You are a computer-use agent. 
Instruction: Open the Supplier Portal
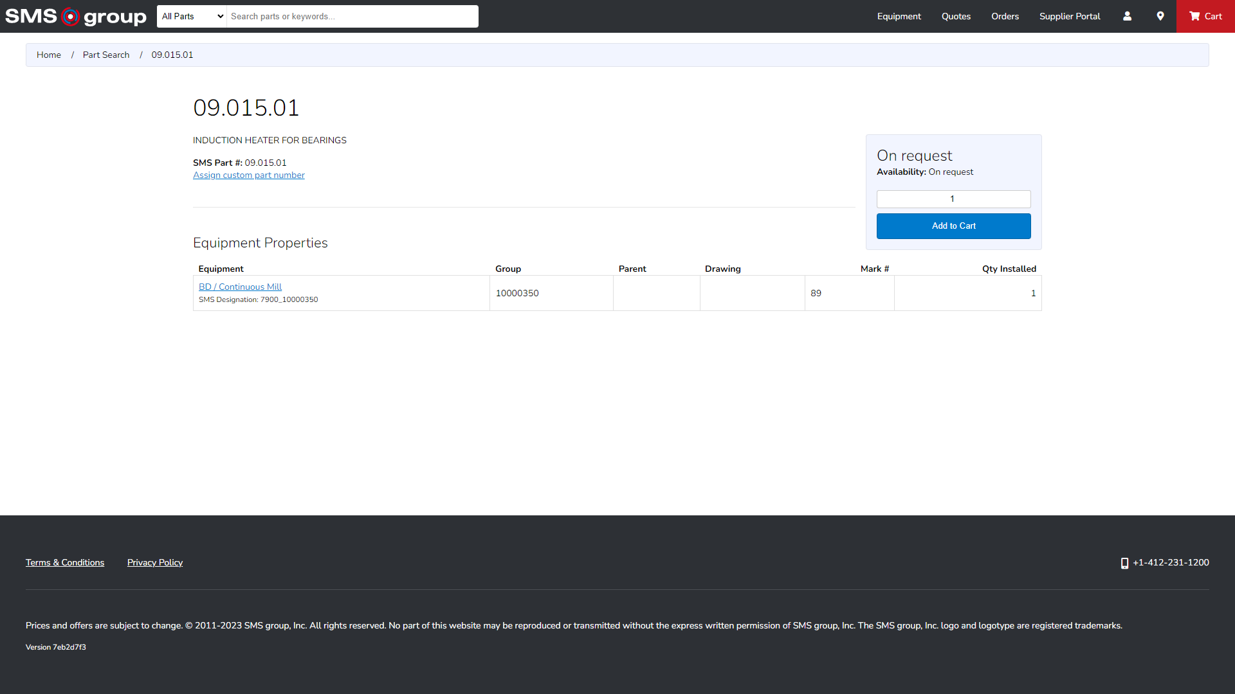tap(1070, 16)
